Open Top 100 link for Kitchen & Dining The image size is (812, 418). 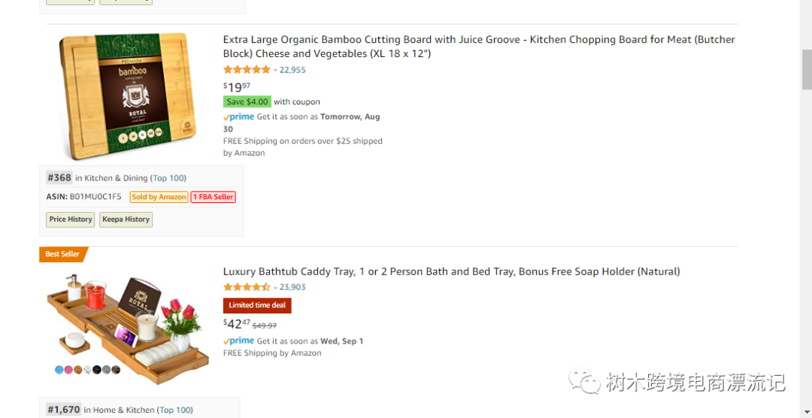pos(169,178)
